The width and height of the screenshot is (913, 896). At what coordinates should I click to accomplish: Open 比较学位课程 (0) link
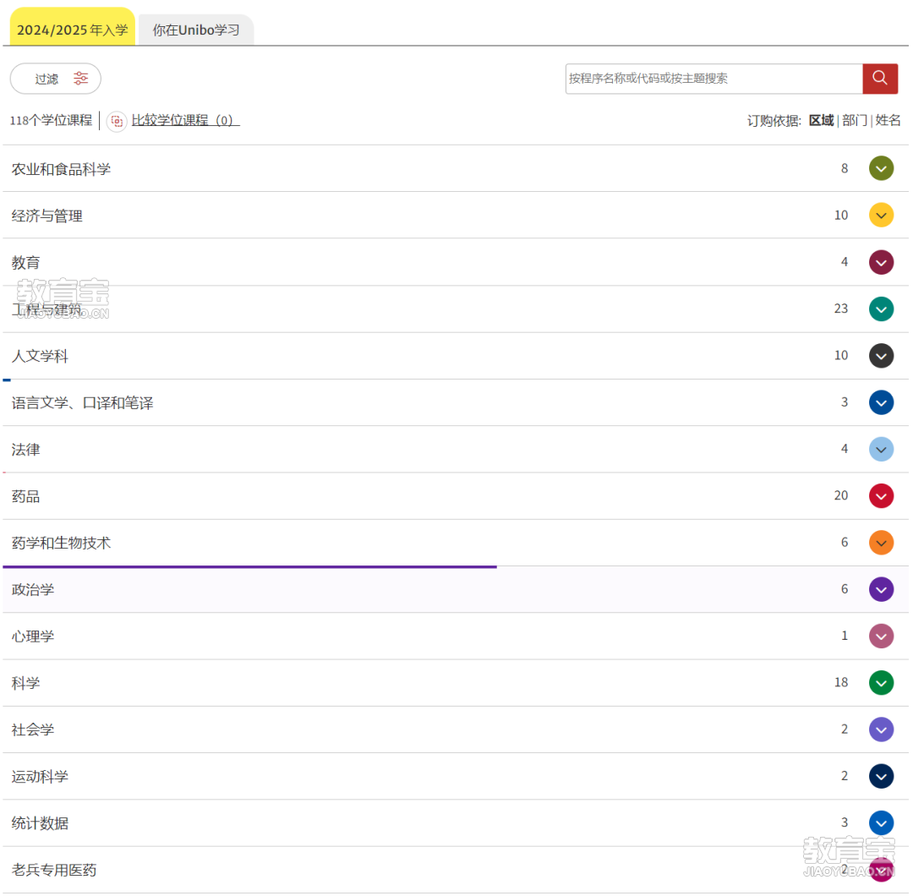point(185,121)
